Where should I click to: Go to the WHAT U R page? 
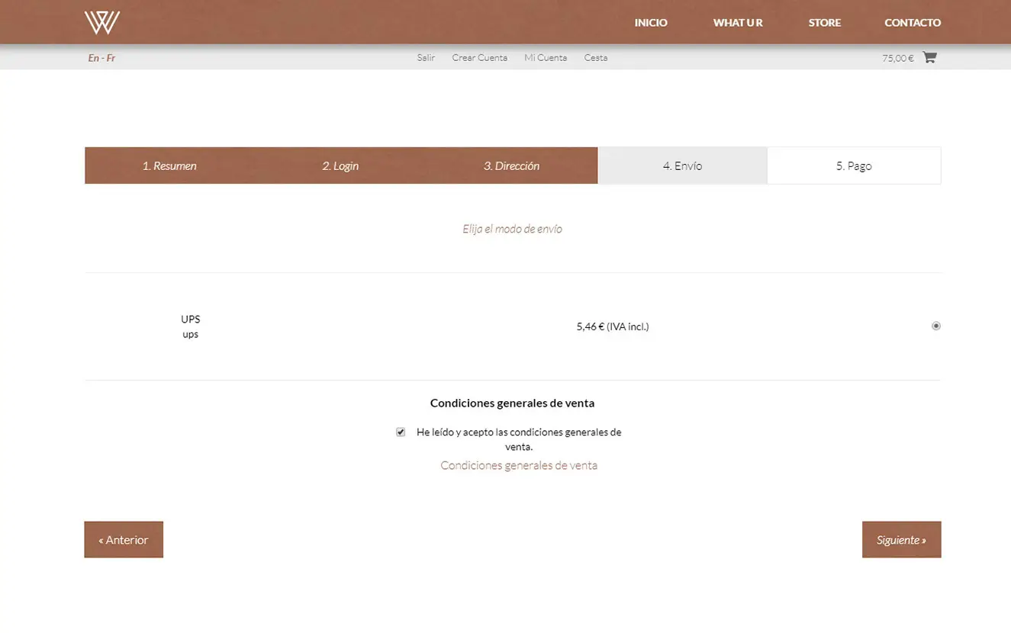point(737,23)
